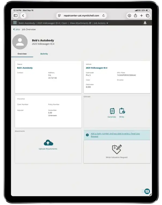Viewport: 162px width, 205px height.
Task: Click the US 92130 address line
Action: [52, 78]
